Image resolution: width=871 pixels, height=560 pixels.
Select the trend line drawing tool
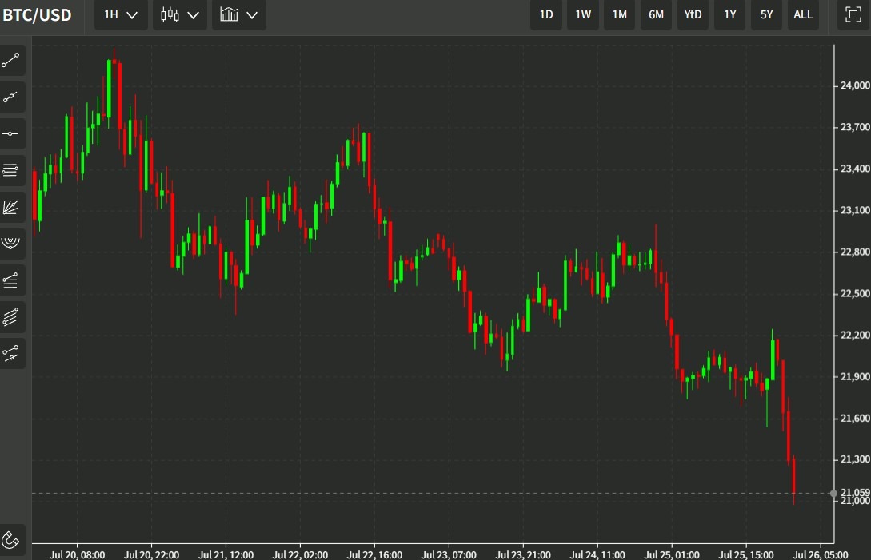click(11, 61)
